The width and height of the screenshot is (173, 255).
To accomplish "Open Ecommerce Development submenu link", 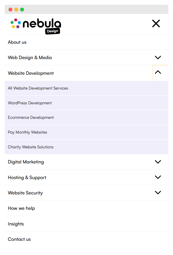I will coord(31,117).
